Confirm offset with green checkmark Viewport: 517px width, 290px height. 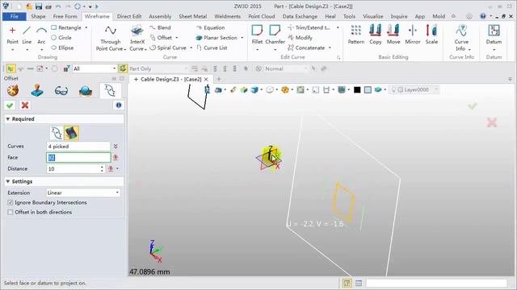(x=10, y=106)
